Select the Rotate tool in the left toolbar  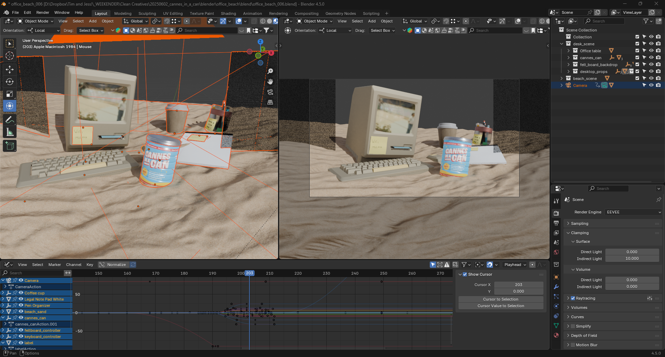pos(10,82)
